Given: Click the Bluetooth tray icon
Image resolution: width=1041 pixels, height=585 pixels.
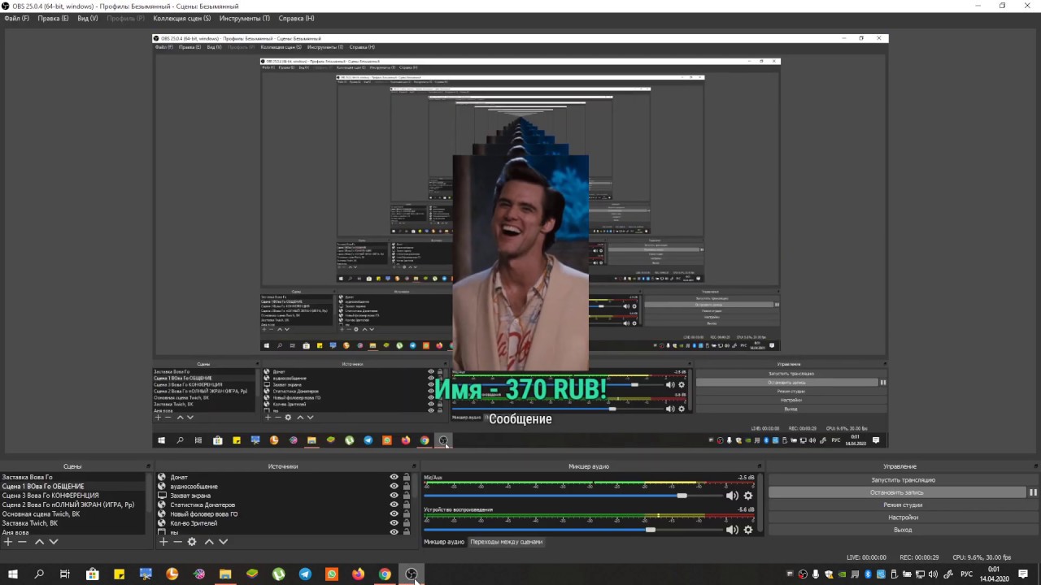Looking at the screenshot, I should (868, 574).
